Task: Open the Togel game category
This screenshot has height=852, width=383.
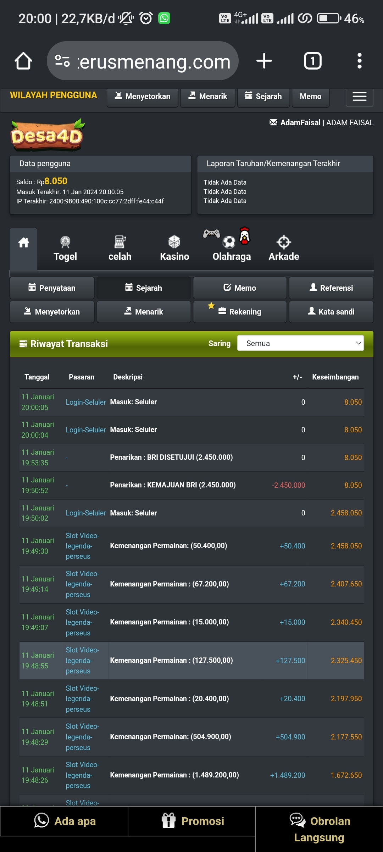Action: 65,248
